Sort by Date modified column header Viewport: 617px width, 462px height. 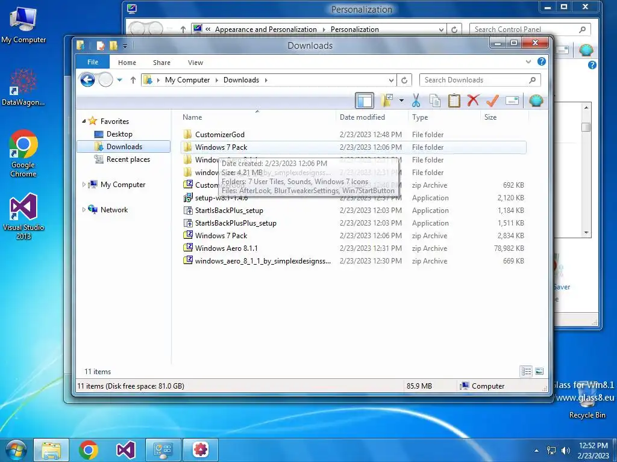pos(362,117)
